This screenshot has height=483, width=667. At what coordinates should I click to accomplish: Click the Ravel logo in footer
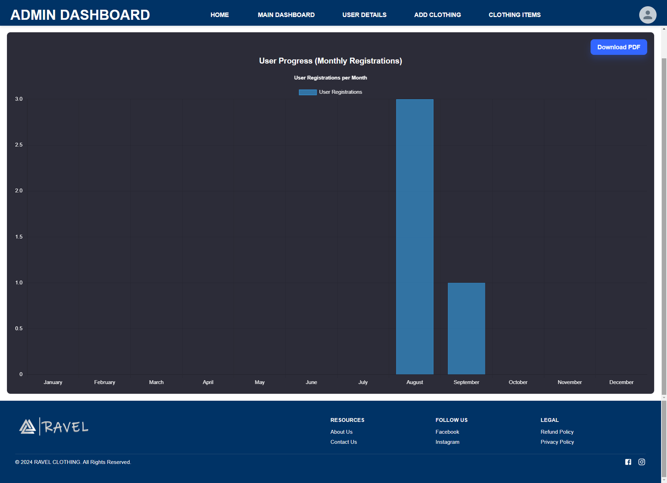point(54,426)
